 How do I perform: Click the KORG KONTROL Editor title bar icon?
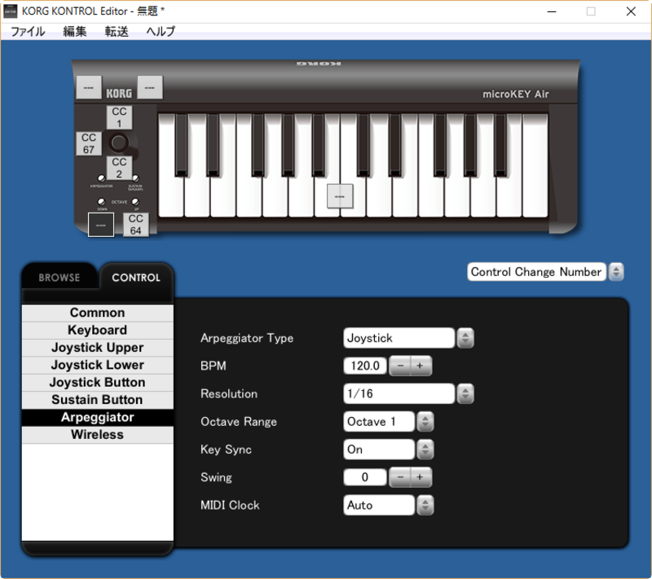10,11
